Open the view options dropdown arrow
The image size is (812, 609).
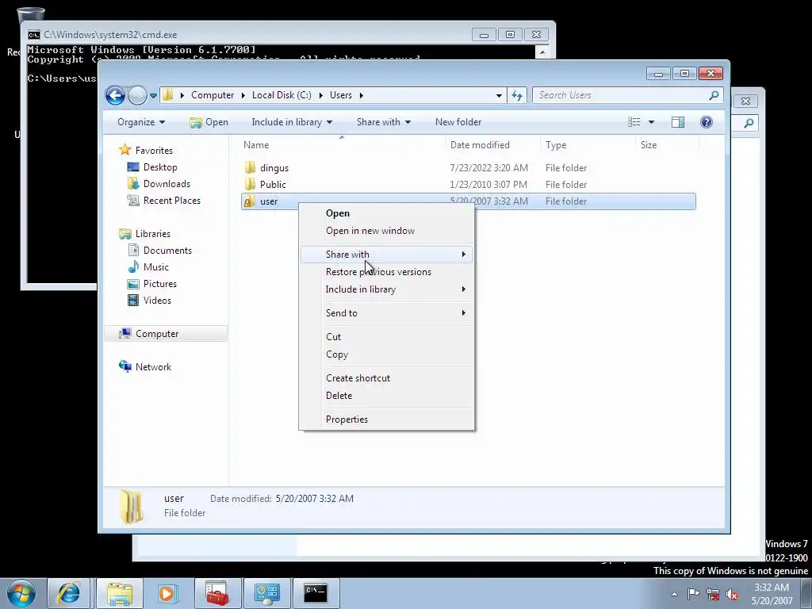652,122
